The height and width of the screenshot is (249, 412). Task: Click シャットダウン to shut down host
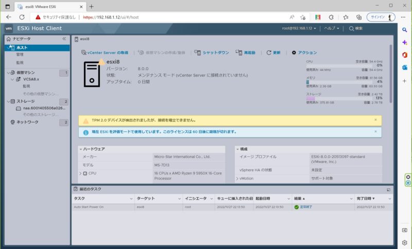click(212, 52)
